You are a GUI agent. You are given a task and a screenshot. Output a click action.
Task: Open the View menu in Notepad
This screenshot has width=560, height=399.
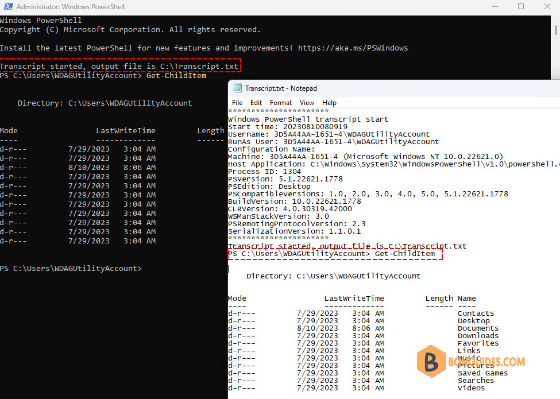[307, 103]
